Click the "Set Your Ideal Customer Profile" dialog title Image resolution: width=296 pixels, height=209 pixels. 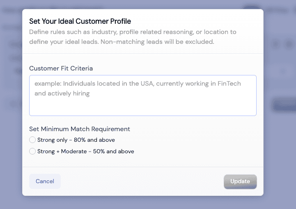[80, 21]
